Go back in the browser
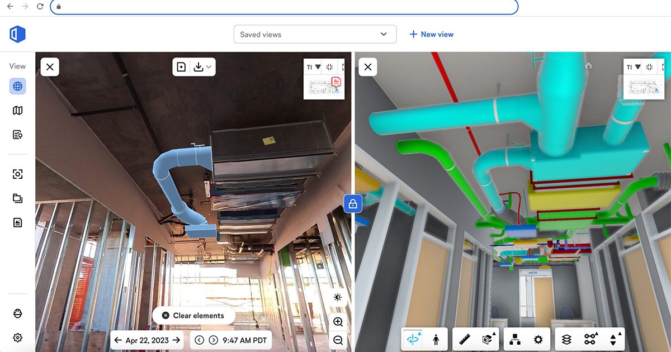 [x=10, y=7]
